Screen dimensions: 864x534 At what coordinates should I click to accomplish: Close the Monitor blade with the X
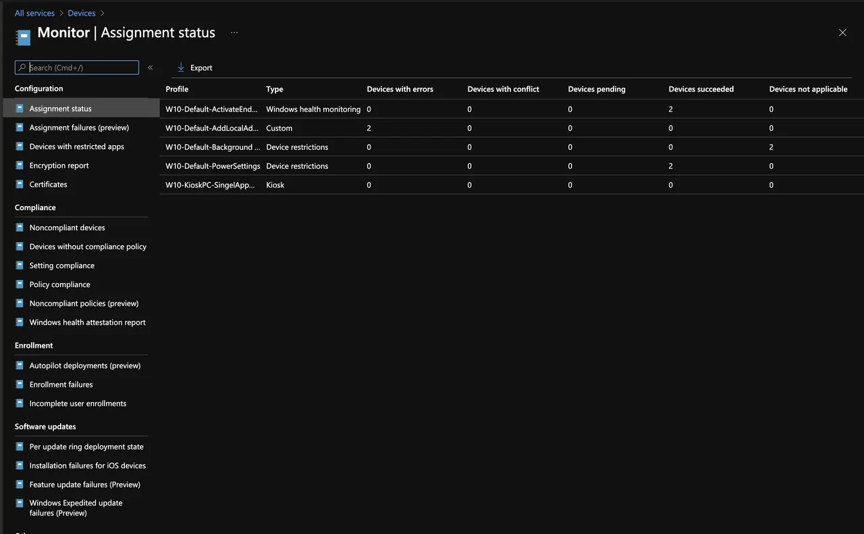(x=842, y=32)
